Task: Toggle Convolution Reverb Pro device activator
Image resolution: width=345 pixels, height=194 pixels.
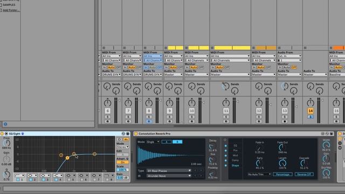Action: click(136, 134)
